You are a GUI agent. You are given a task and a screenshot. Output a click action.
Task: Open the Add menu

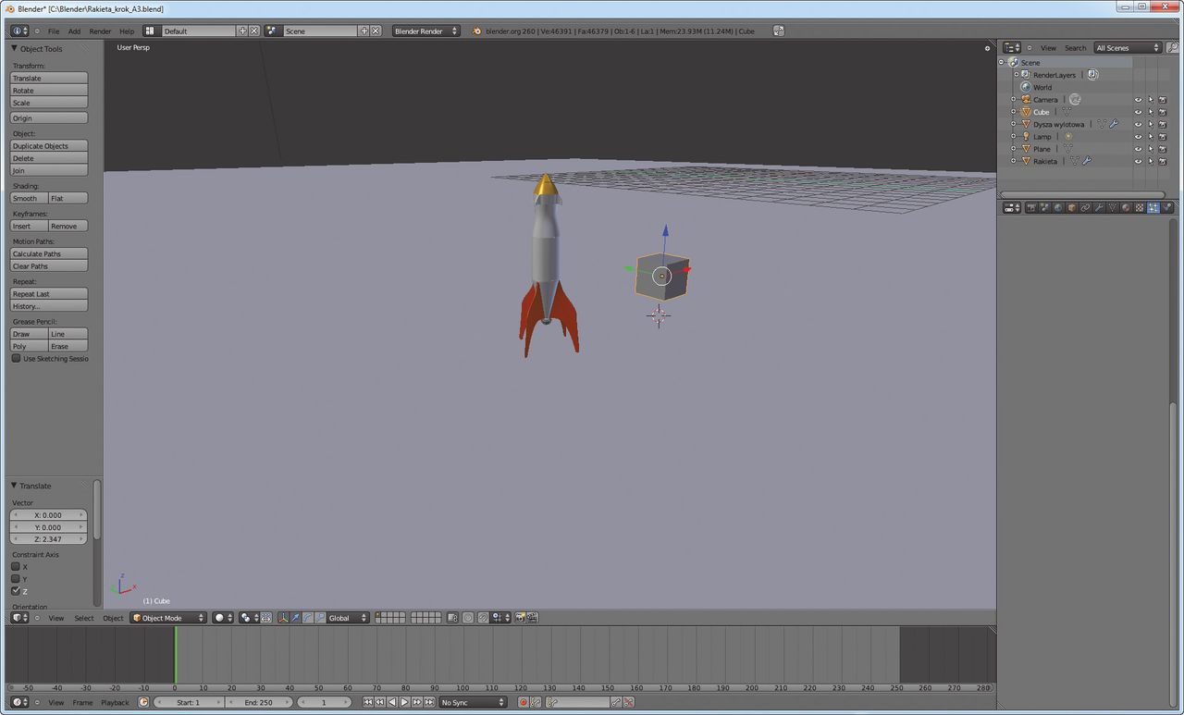coord(74,31)
